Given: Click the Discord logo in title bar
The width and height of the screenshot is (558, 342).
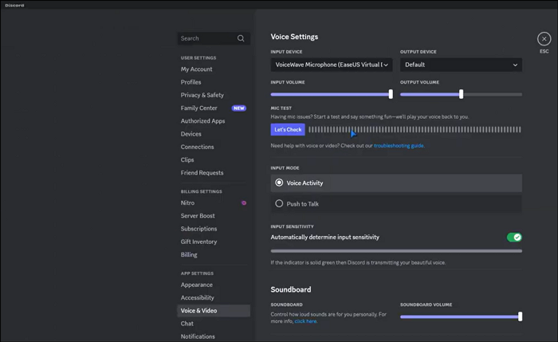Looking at the screenshot, I should tap(14, 5).
